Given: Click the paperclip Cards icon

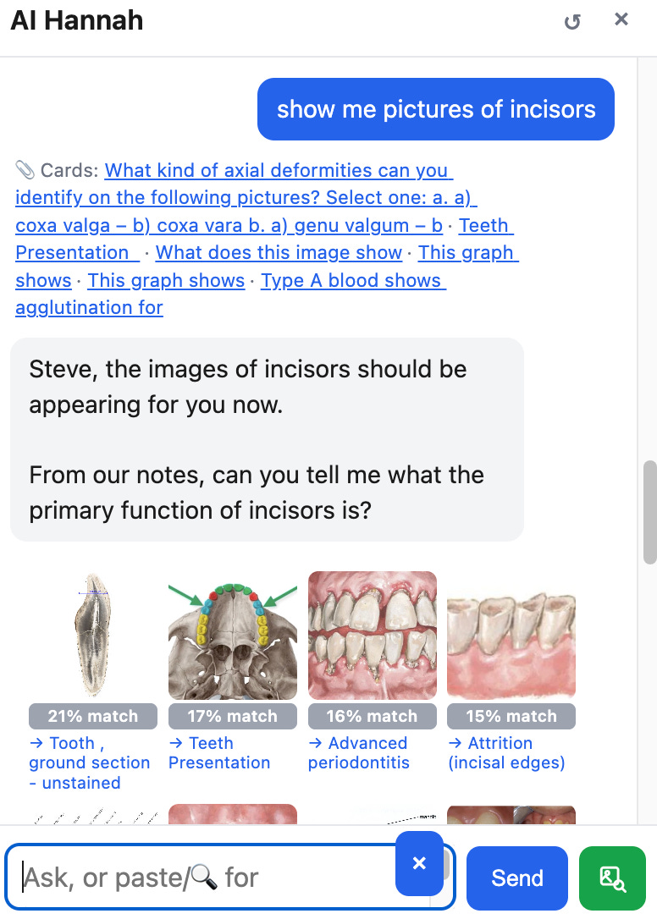Looking at the screenshot, I should tap(25, 170).
